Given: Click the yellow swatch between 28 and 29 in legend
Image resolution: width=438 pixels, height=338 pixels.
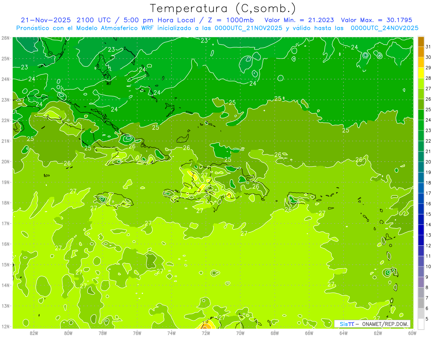Looking at the screenshot, I should point(421,73).
